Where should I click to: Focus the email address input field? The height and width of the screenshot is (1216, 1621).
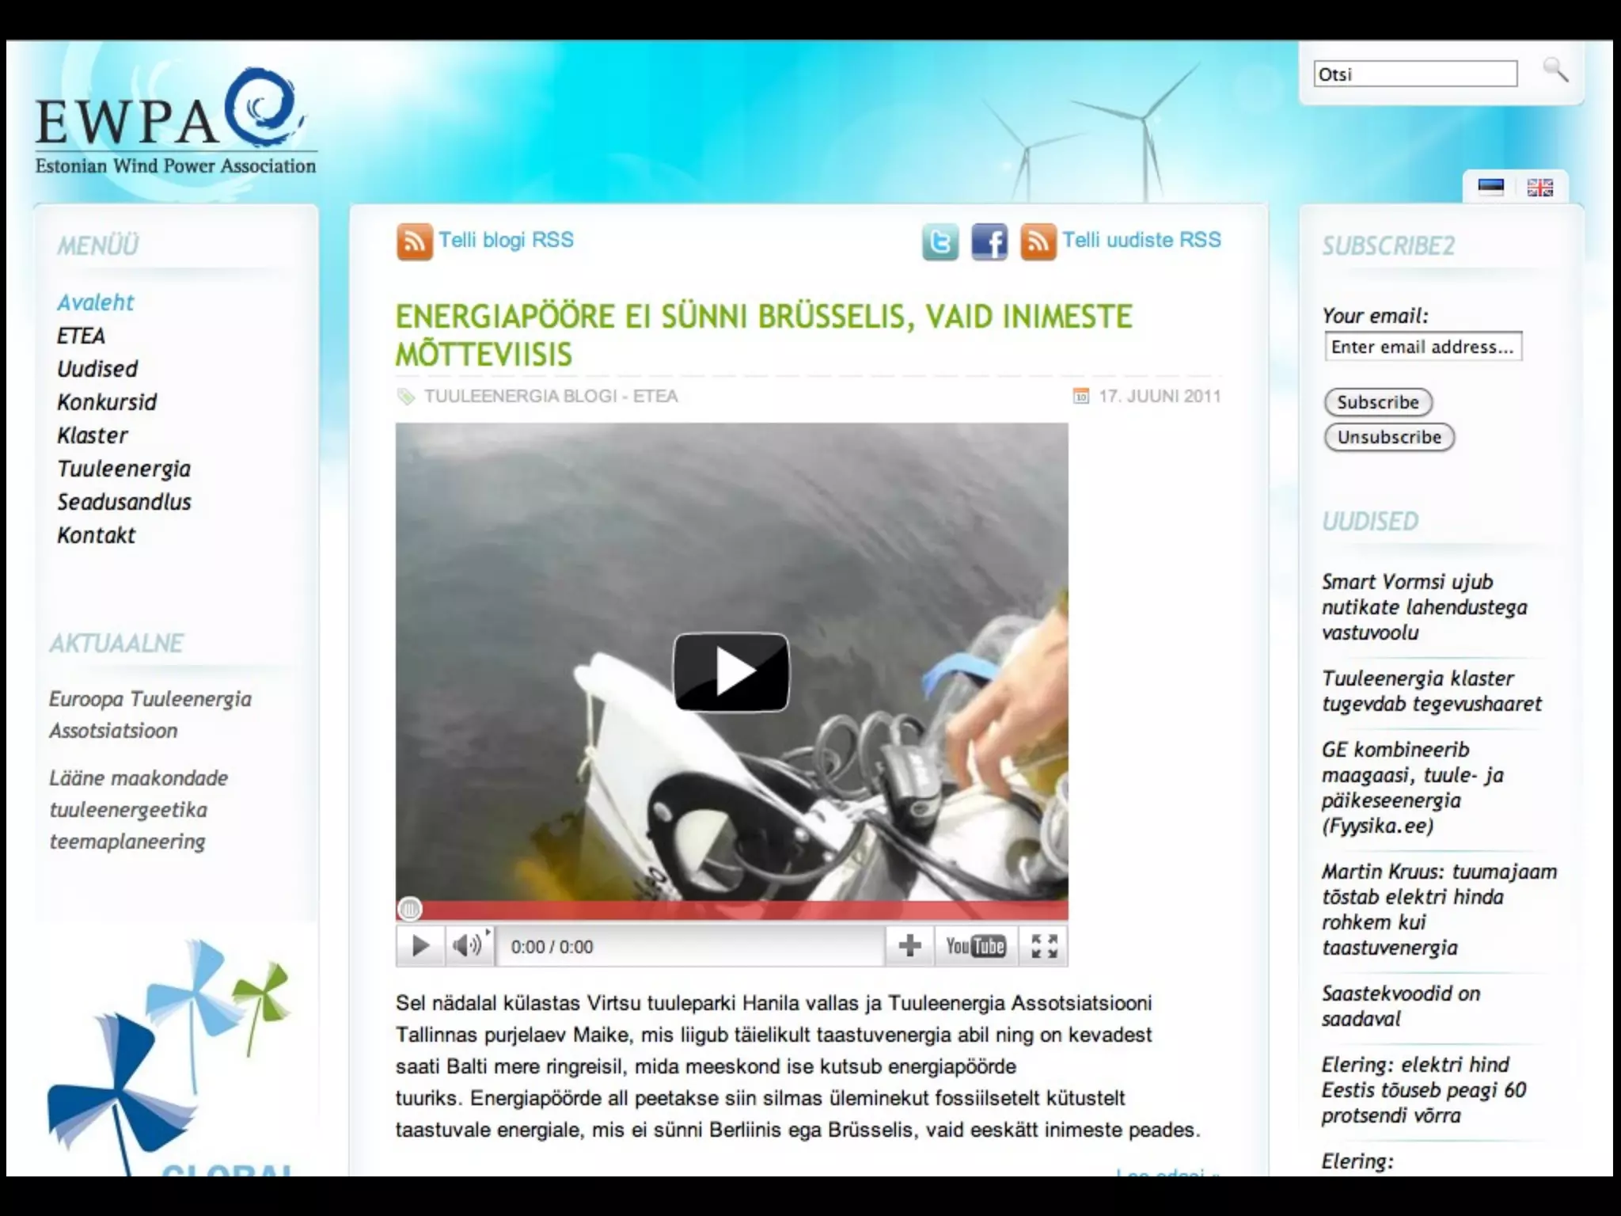click(1422, 347)
